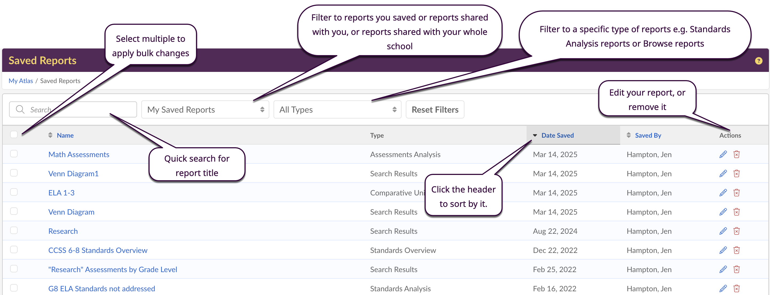Open the My Saved Reports dropdown
The image size is (770, 295).
tap(205, 110)
